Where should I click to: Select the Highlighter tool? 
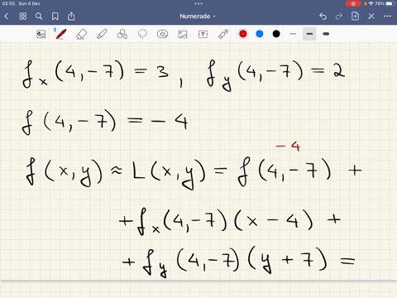tap(102, 34)
